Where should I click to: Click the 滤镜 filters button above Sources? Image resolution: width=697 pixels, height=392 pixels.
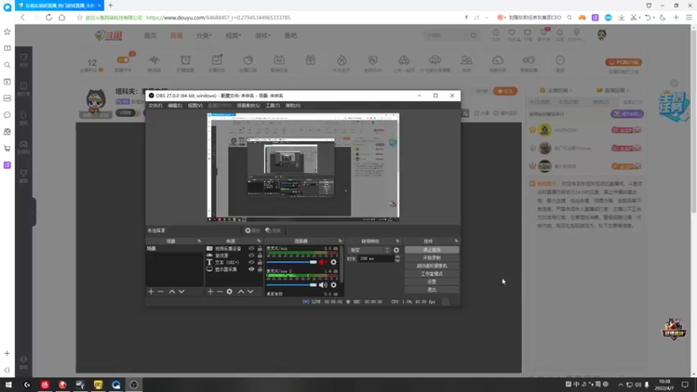pyautogui.click(x=273, y=230)
